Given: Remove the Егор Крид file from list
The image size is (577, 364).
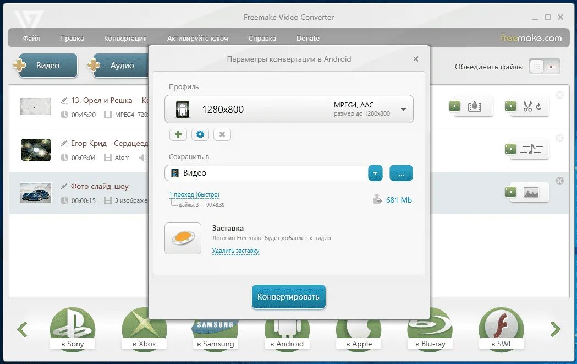Looking at the screenshot, I should (560, 138).
